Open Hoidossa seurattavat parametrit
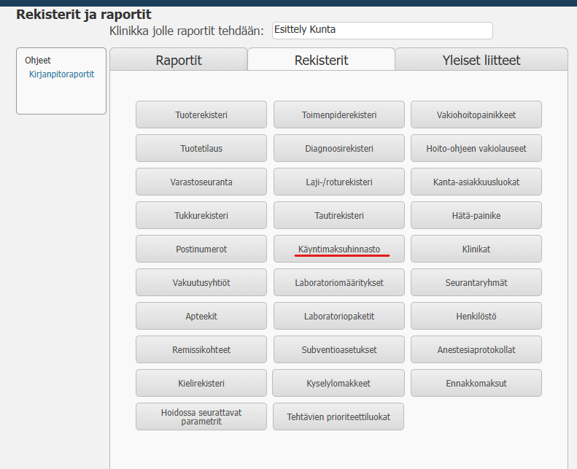Image resolution: width=577 pixels, height=469 pixels. click(201, 416)
